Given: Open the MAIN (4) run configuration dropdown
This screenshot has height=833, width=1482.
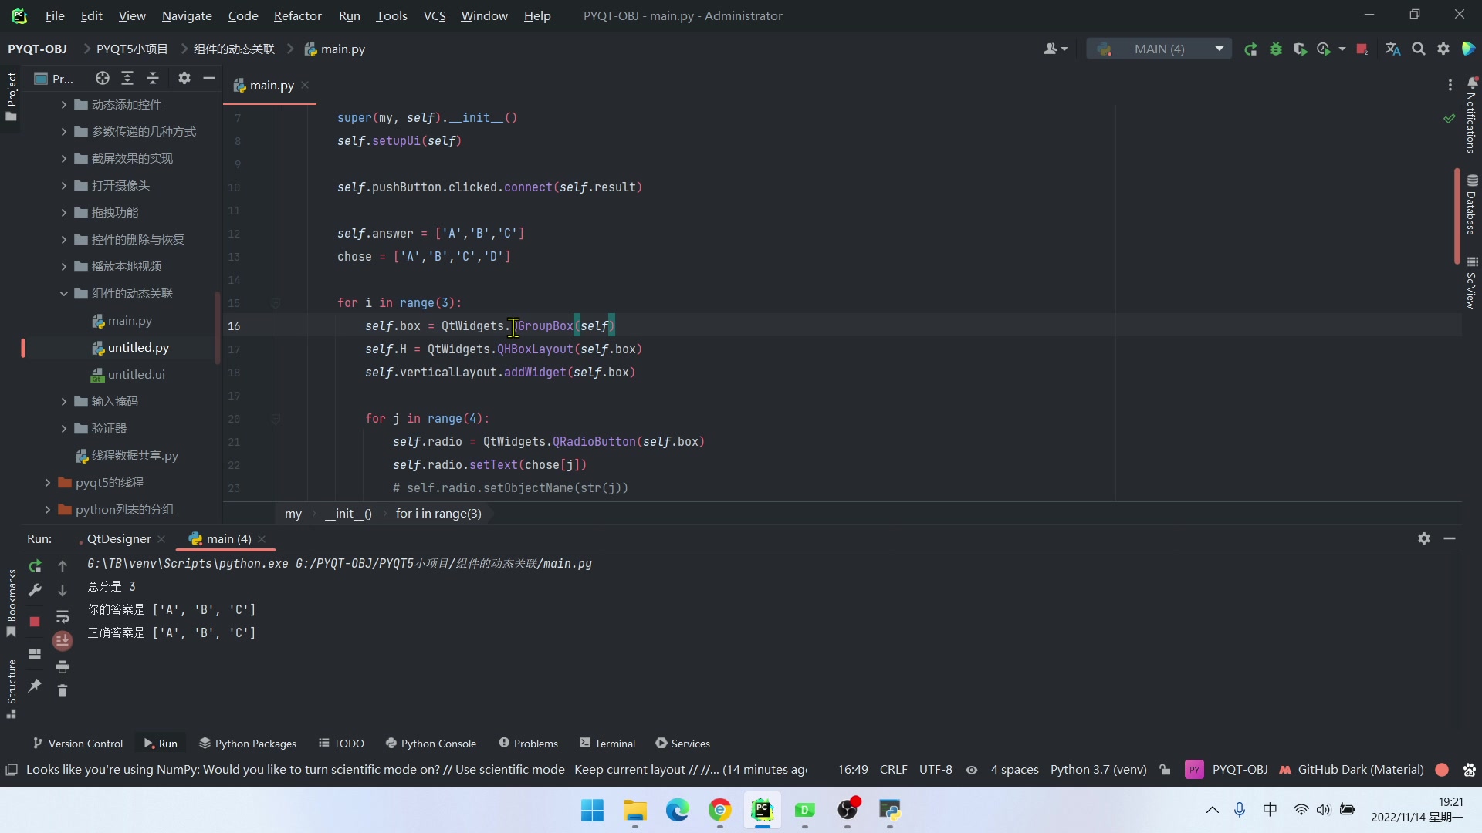Looking at the screenshot, I should click(x=1220, y=48).
